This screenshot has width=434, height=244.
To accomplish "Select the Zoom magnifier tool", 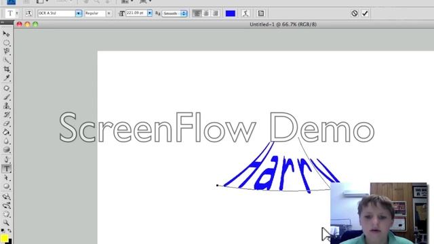I will click(x=6, y=223).
